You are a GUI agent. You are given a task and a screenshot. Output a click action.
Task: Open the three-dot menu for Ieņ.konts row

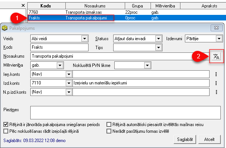point(216,74)
